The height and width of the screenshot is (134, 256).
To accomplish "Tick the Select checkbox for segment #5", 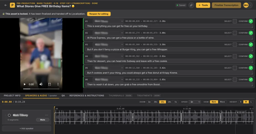I will click(x=235, y=68).
